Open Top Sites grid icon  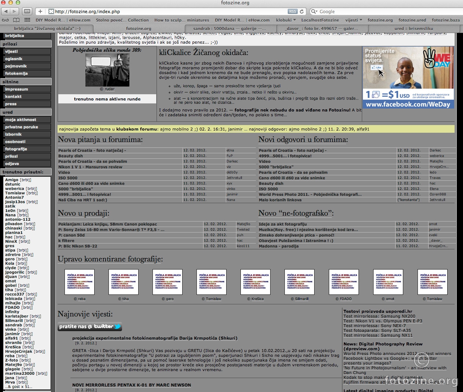pyautogui.click(x=27, y=20)
